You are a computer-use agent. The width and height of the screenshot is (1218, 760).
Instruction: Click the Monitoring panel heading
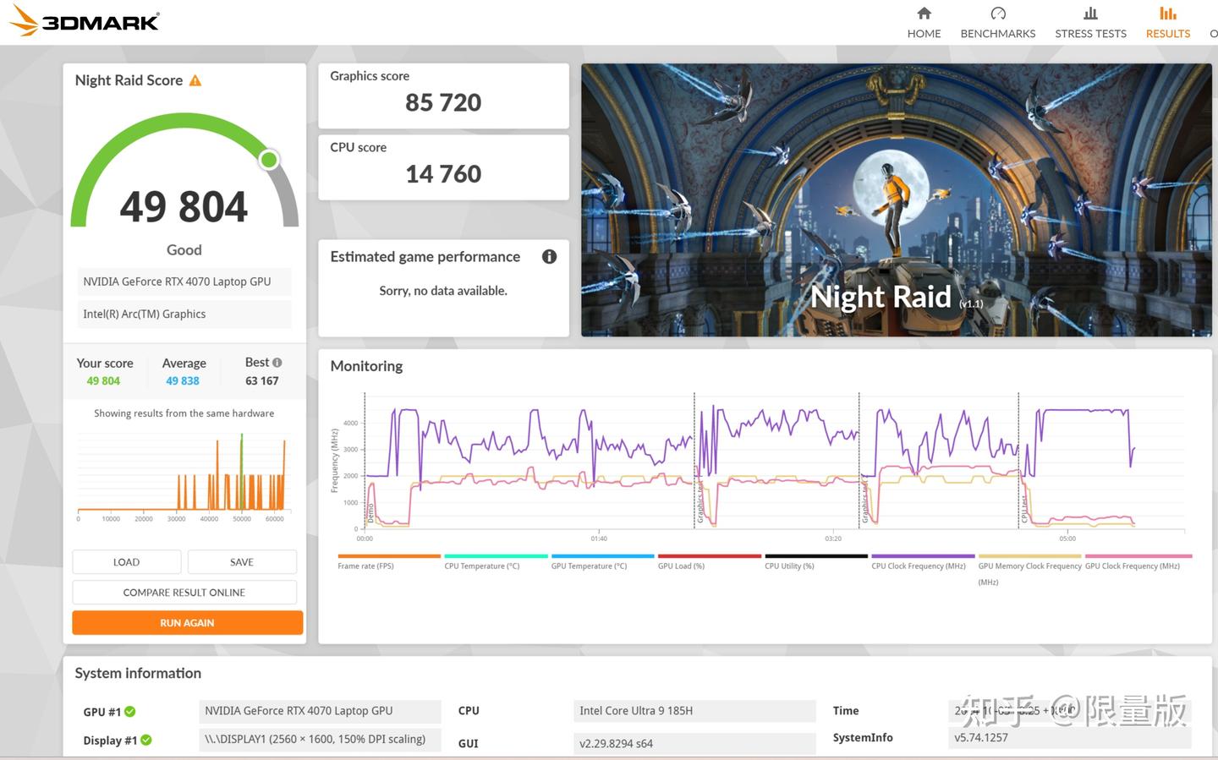(366, 366)
